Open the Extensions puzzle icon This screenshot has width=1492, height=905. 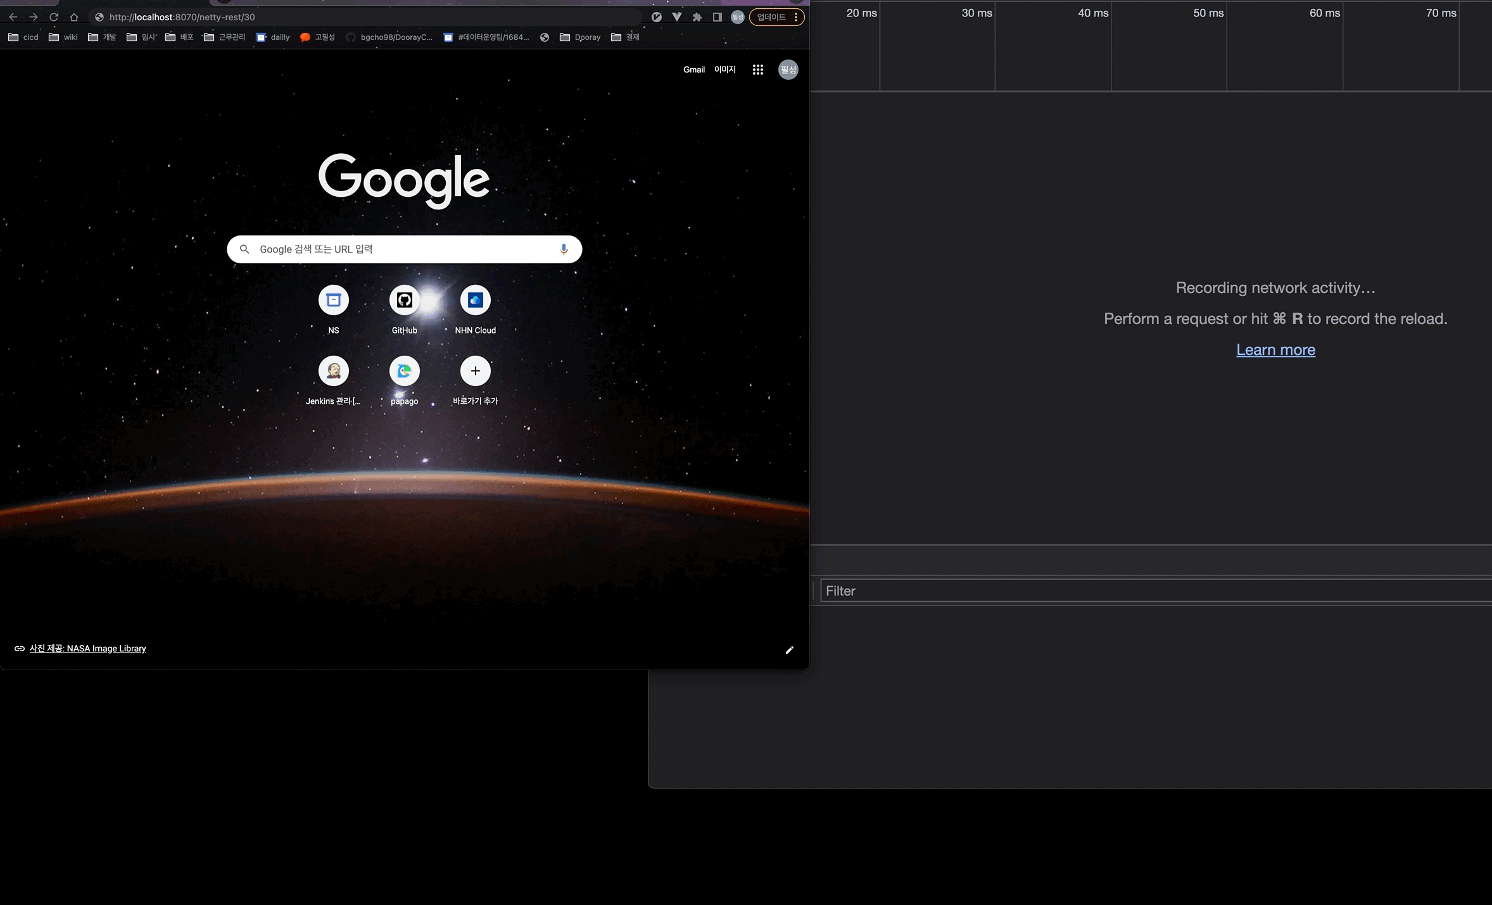(x=697, y=17)
